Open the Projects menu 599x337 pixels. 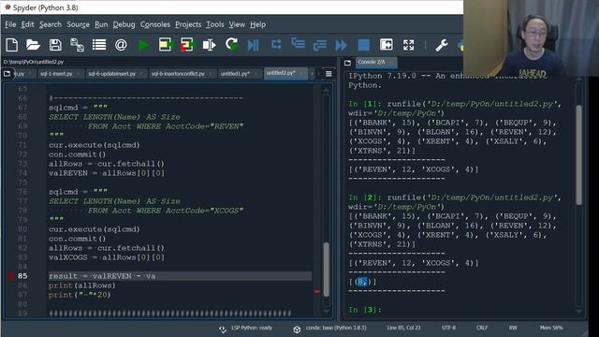click(x=188, y=24)
